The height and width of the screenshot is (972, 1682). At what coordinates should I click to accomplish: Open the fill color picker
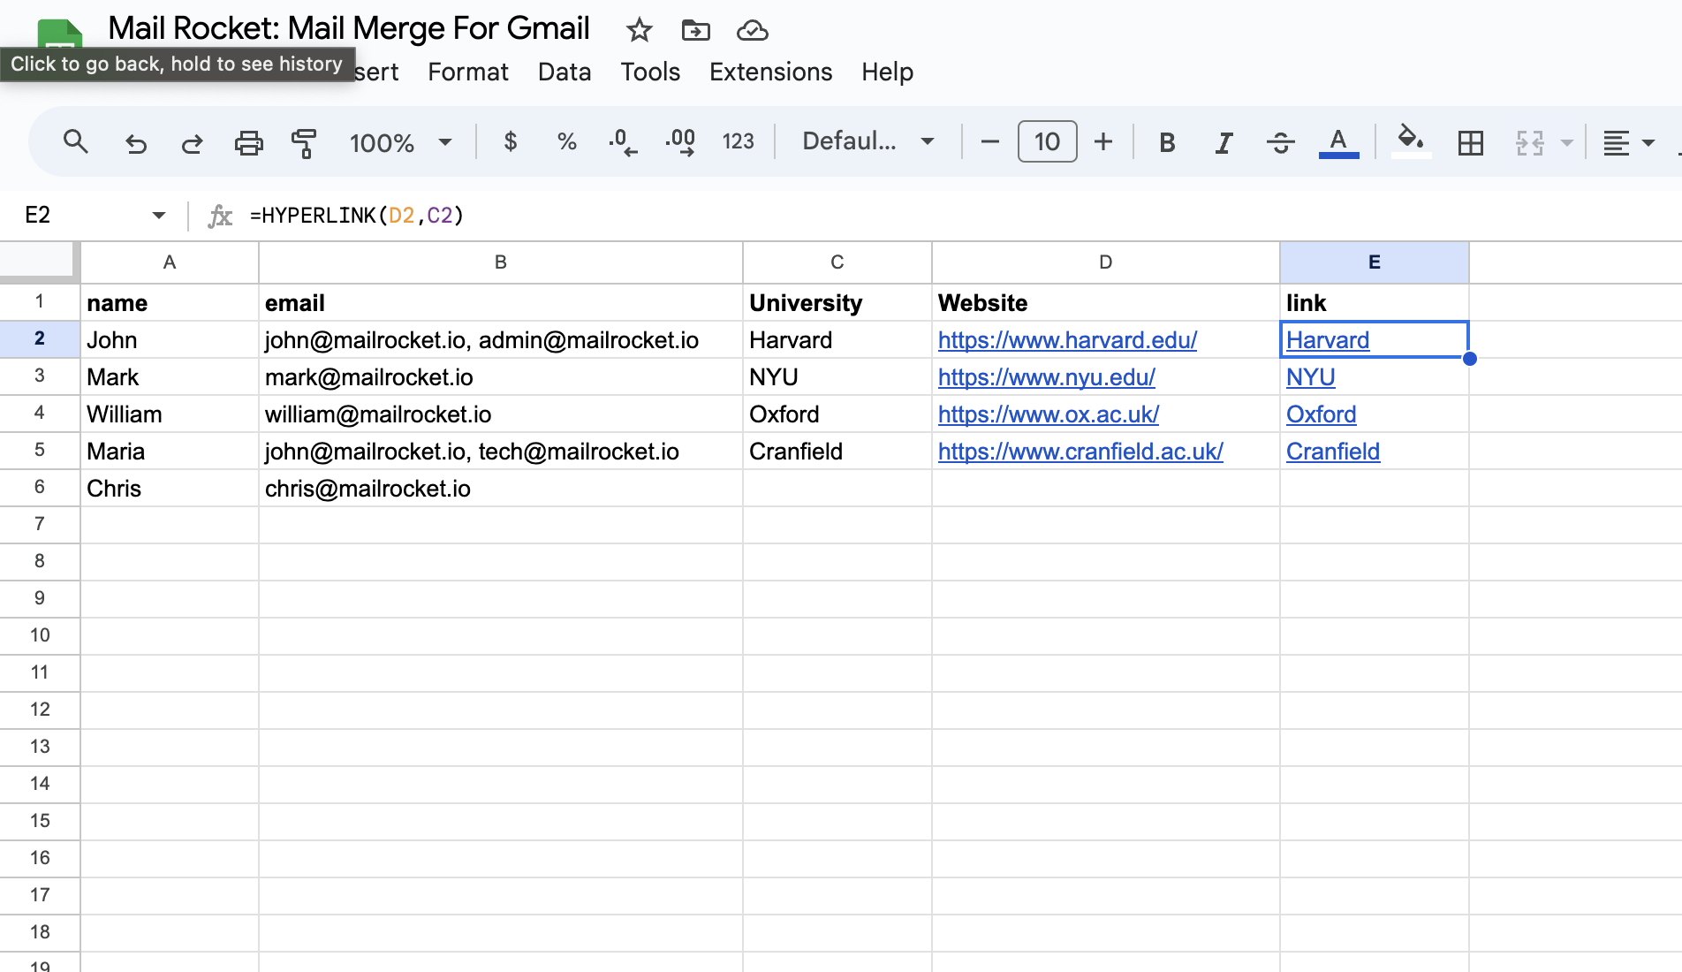pos(1410,140)
